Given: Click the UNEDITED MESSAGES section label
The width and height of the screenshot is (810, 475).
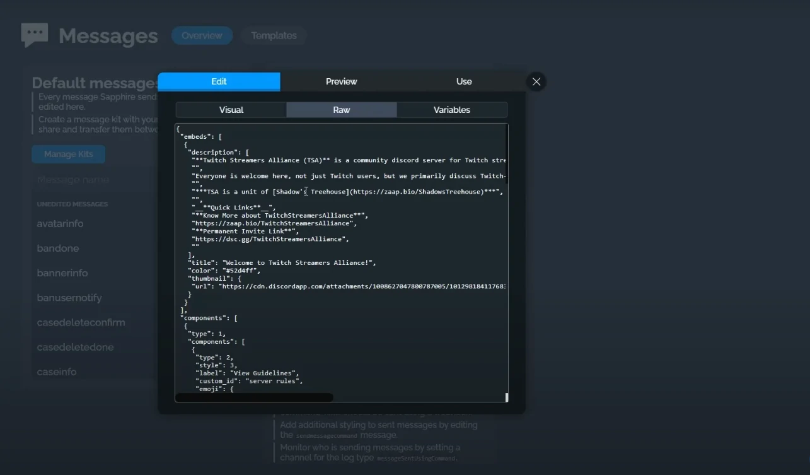Looking at the screenshot, I should (72, 204).
